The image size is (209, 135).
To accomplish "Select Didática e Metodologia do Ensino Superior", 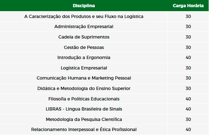I will (84, 89).
